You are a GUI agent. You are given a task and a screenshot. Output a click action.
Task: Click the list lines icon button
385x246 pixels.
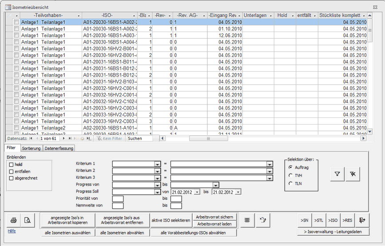[247, 220]
